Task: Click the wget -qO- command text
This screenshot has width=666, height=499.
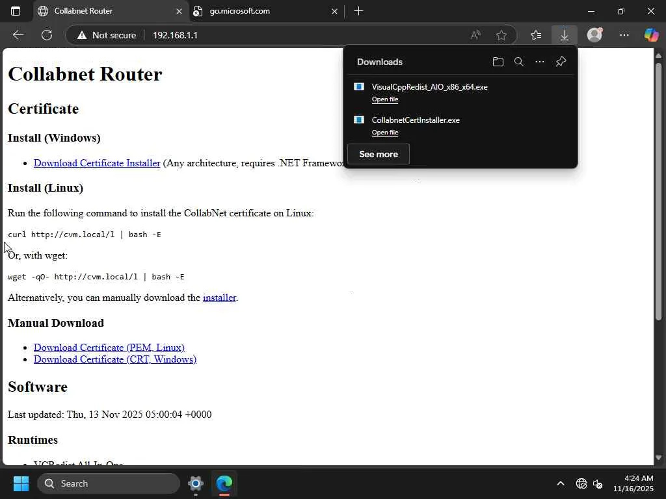Action: (96, 277)
